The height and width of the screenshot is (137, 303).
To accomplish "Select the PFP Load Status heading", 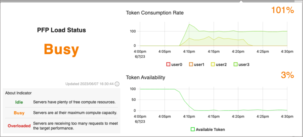I will tap(61, 30).
